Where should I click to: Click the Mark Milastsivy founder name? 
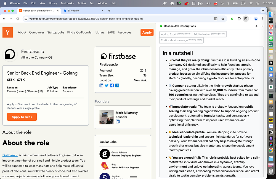tap(127, 113)
